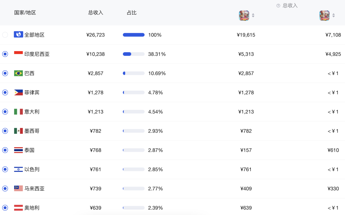The width and height of the screenshot is (345, 215).
Task: Click the globe icon for 全部地区
Action: (19, 35)
